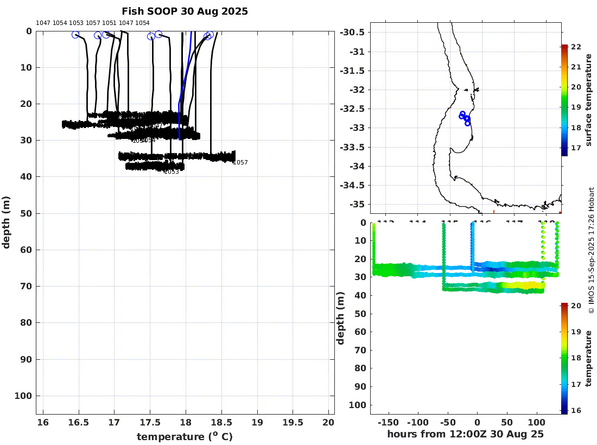Click the 22 tick on surface temperature scale
The height and width of the screenshot is (445, 597).
tap(576, 47)
